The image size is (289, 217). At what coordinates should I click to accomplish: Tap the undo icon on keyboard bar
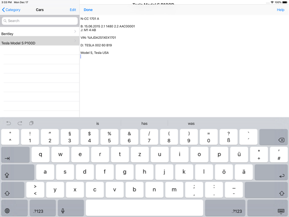(x=8, y=123)
